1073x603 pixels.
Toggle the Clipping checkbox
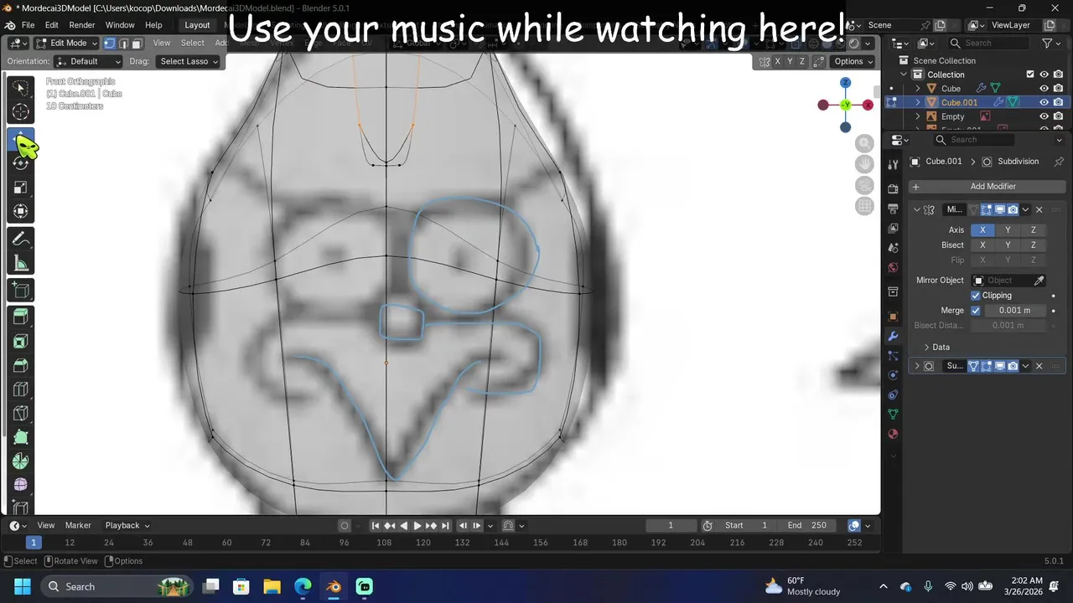[976, 296]
